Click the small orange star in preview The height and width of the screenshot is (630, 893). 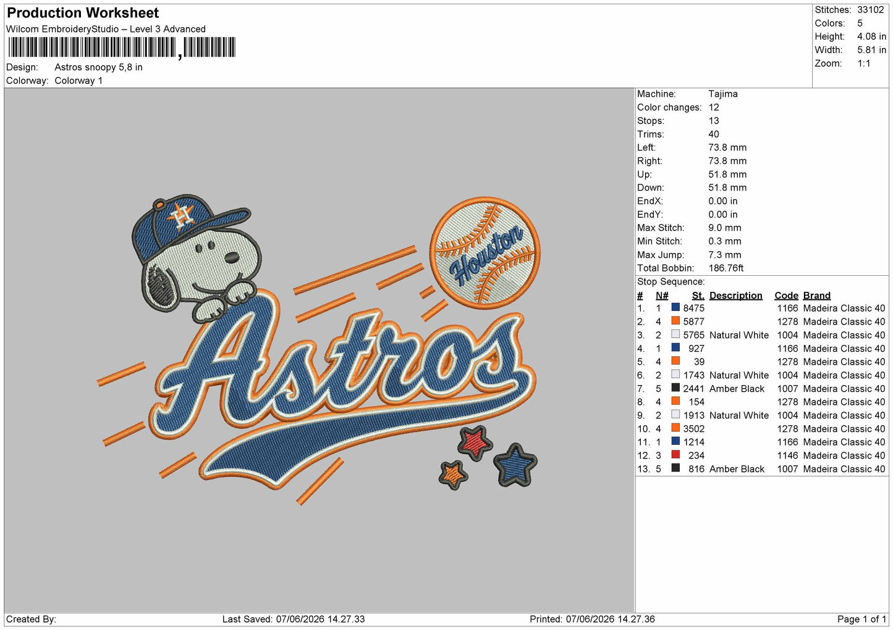pyautogui.click(x=453, y=475)
